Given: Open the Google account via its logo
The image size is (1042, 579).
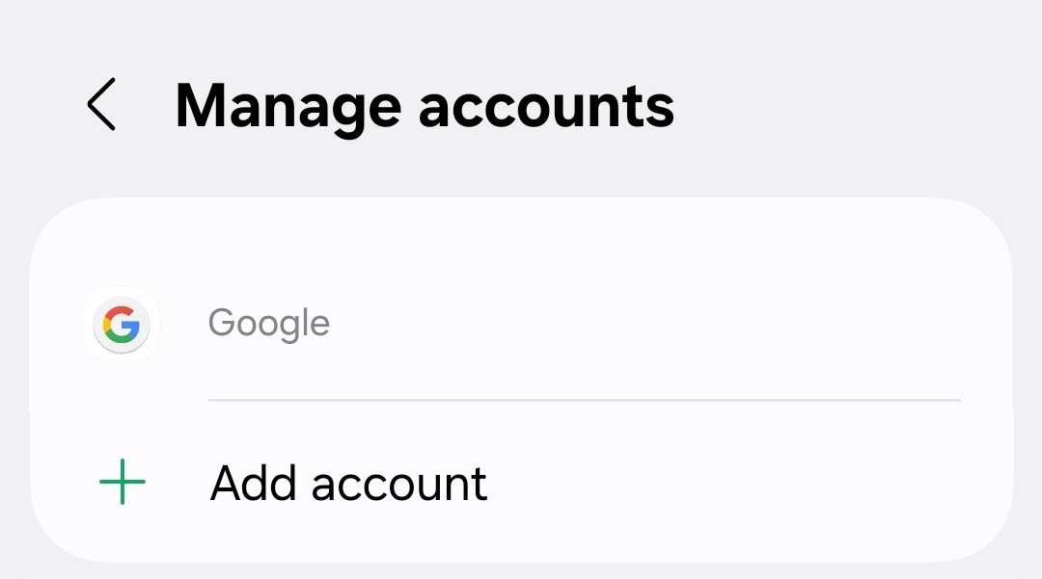Looking at the screenshot, I should pyautogui.click(x=122, y=325).
